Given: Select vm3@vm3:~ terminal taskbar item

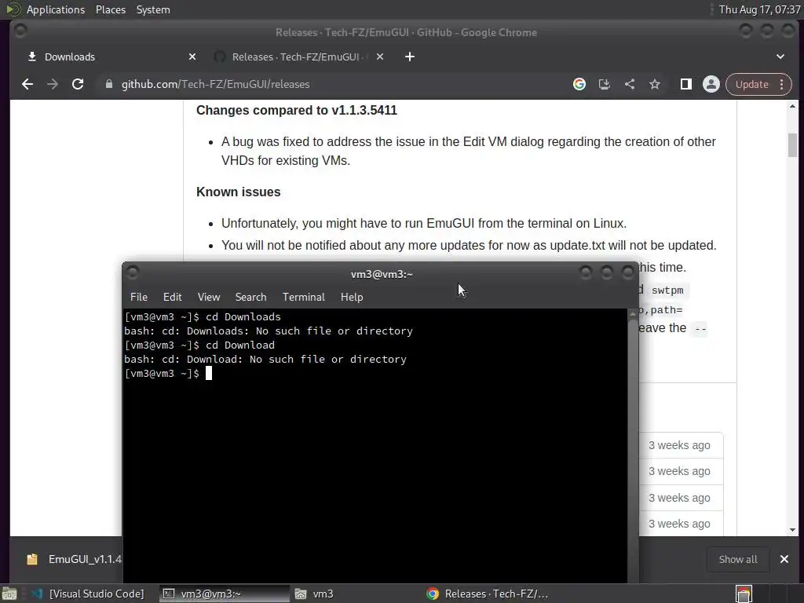Looking at the screenshot, I should (224, 594).
